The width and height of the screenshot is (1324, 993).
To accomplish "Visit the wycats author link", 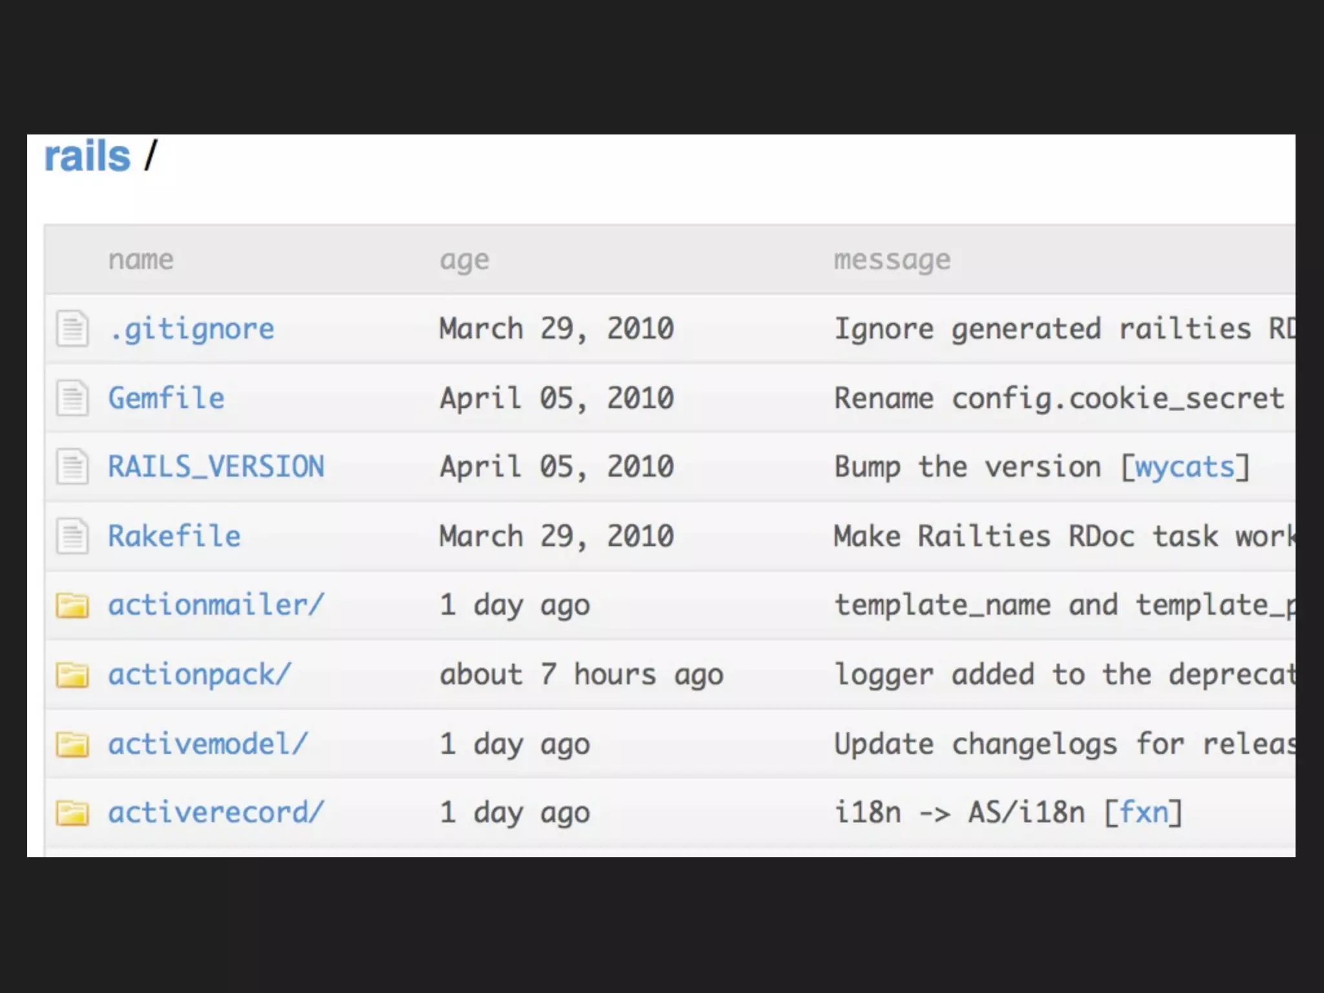I will coord(1185,467).
